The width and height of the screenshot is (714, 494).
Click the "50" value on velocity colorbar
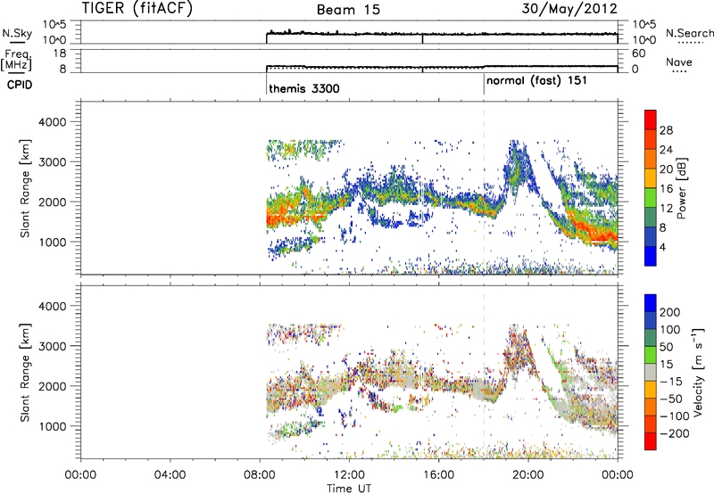tap(666, 347)
